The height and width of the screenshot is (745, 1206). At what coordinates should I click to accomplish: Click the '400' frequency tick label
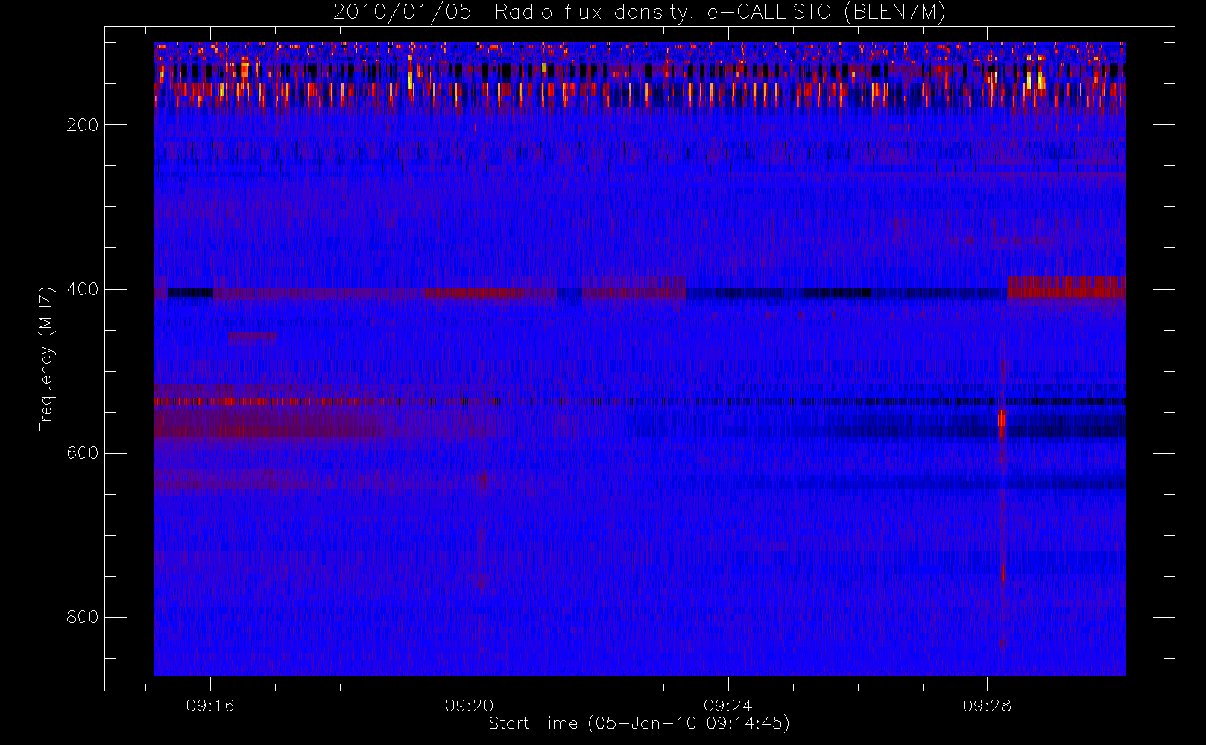(83, 289)
